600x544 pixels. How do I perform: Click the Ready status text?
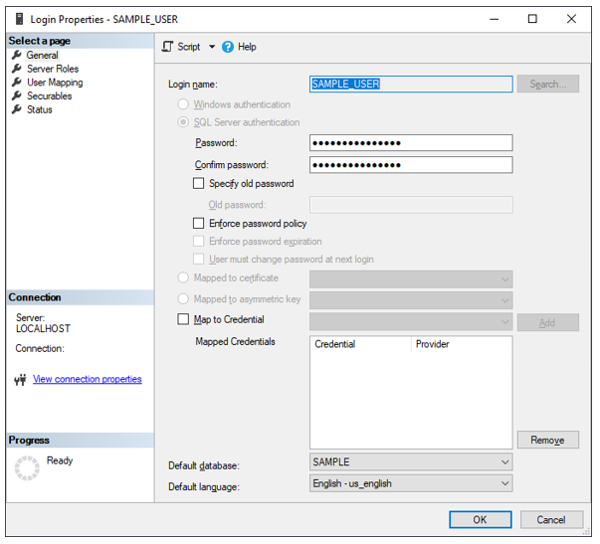(60, 460)
